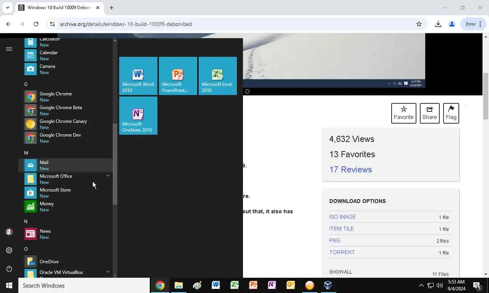489x293 pixels.
Task: Open Paint icon on taskbar
Action: click(x=197, y=285)
